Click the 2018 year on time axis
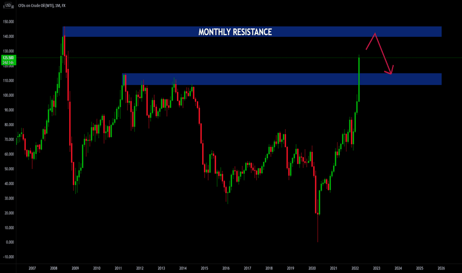This screenshot has width=462, height=273. tap(269, 268)
